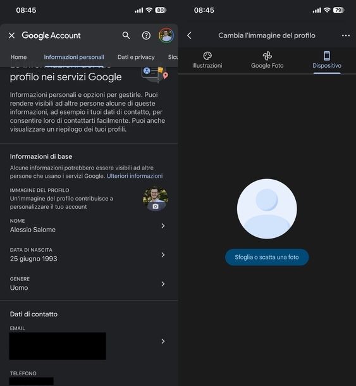
Task: Expand the Nome row chevron
Action: click(x=163, y=226)
